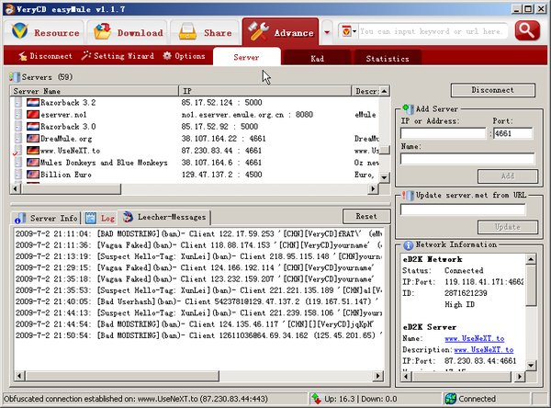Open the Server Info tab

click(46, 218)
